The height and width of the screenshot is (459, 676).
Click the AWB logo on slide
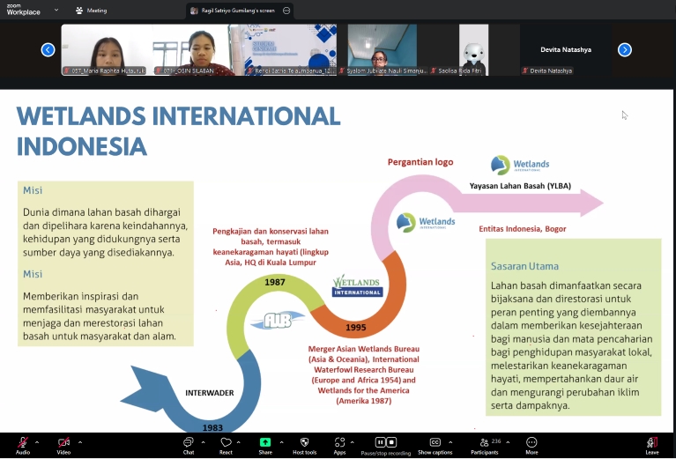(278, 320)
